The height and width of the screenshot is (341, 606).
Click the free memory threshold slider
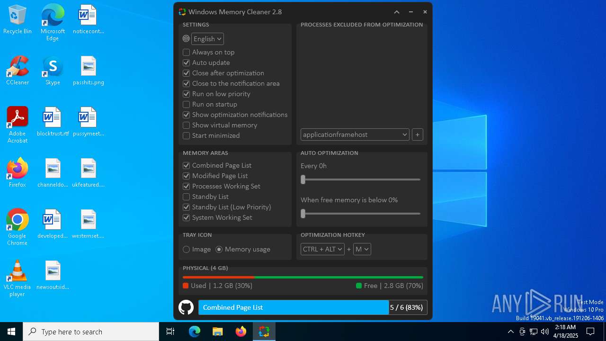tap(360, 214)
